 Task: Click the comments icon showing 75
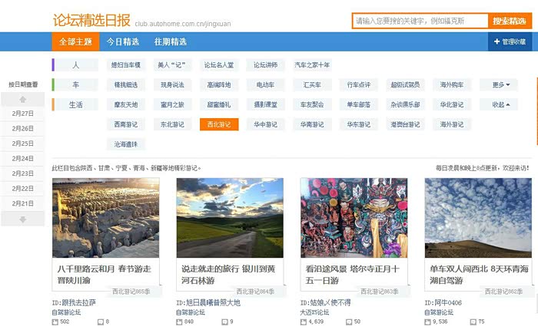pos(472,321)
